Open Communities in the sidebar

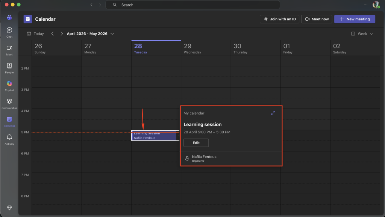point(9,103)
